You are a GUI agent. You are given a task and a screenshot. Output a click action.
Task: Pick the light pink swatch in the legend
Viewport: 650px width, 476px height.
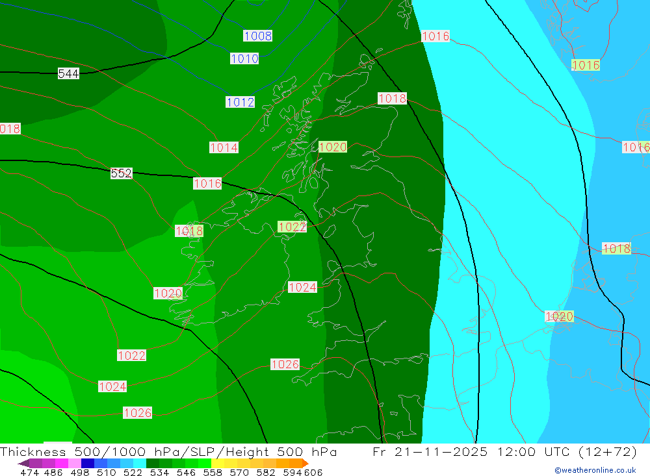pyautogui.click(x=75, y=463)
